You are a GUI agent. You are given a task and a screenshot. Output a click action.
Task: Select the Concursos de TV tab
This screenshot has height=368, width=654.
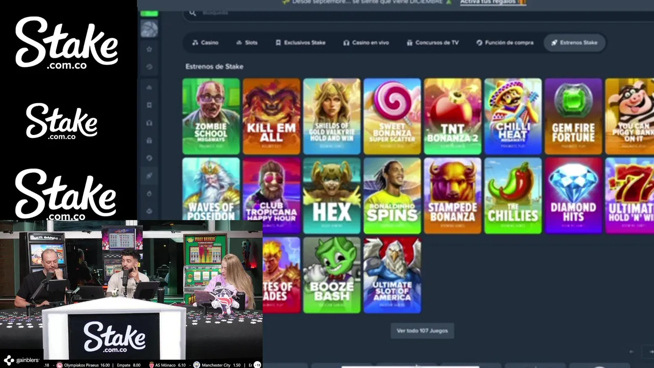[x=433, y=43]
